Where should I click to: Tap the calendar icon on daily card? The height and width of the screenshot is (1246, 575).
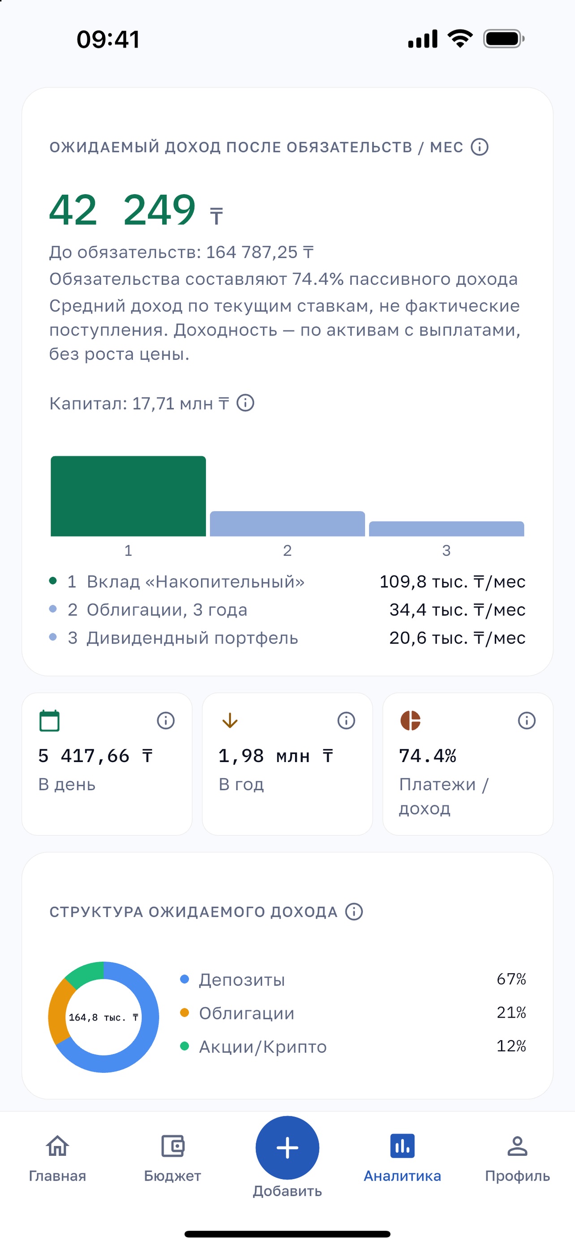49,720
